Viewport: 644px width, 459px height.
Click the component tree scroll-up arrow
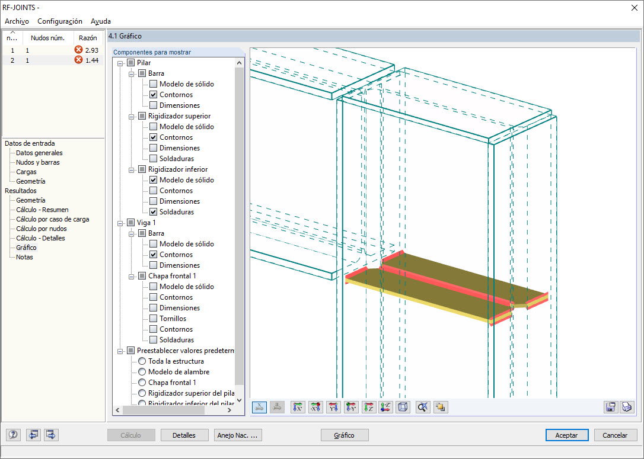pos(240,63)
